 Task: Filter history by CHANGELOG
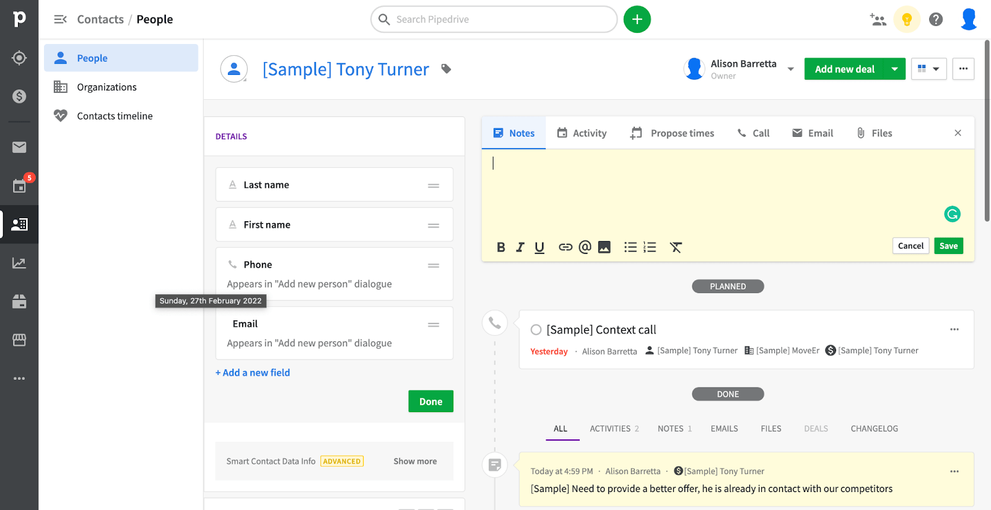click(x=874, y=428)
